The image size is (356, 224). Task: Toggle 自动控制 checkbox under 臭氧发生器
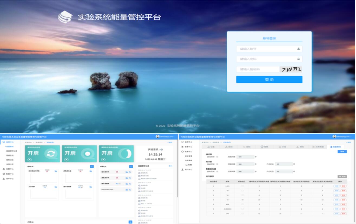pyautogui.click(x=217, y=171)
